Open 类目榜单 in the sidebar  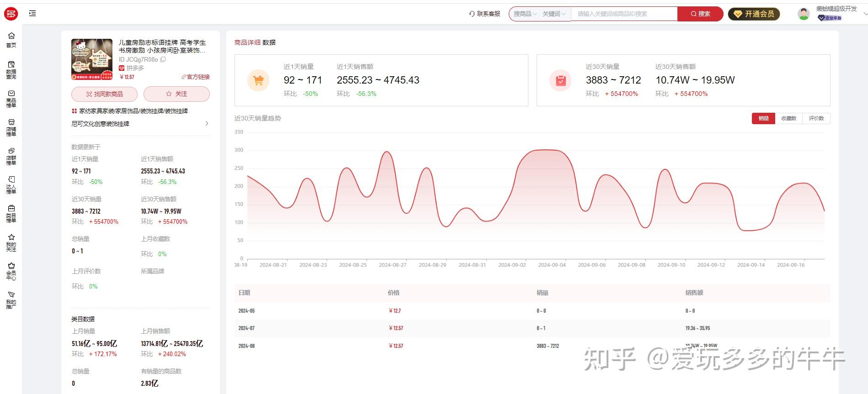(11, 214)
